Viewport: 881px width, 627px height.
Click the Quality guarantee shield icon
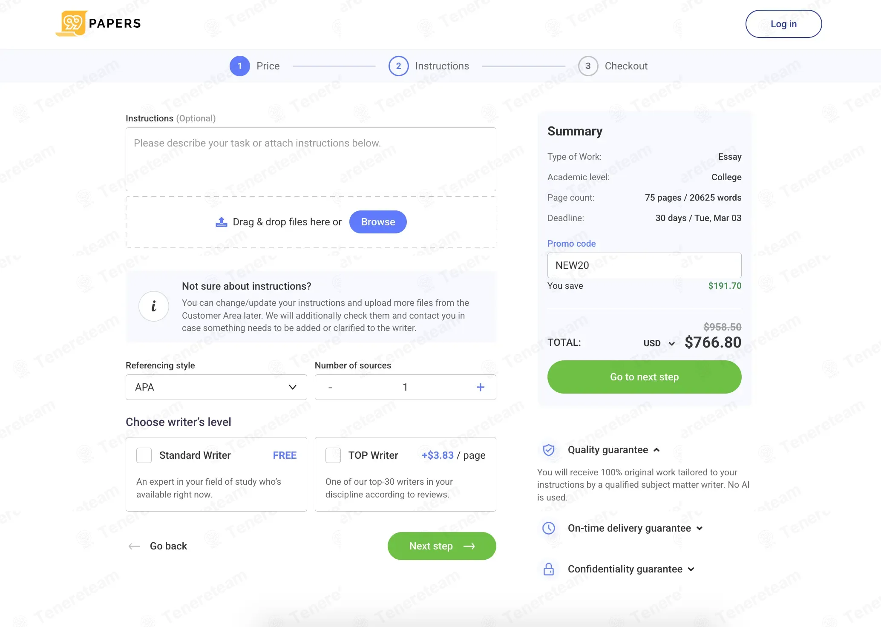[x=549, y=450]
